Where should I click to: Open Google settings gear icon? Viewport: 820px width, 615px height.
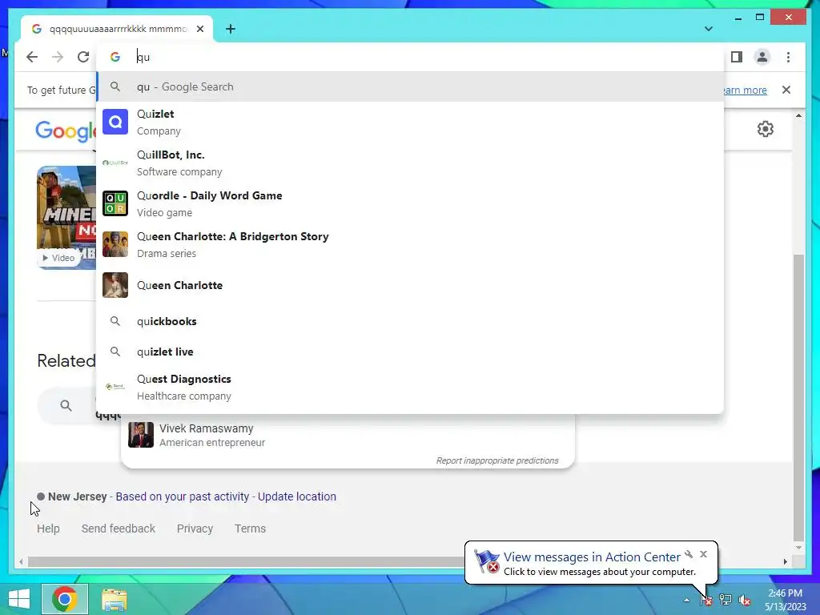point(765,129)
